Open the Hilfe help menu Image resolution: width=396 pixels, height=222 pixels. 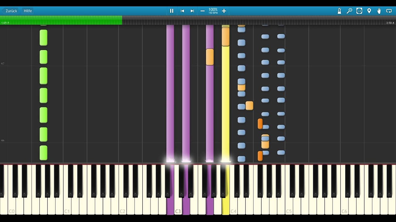[x=28, y=11]
